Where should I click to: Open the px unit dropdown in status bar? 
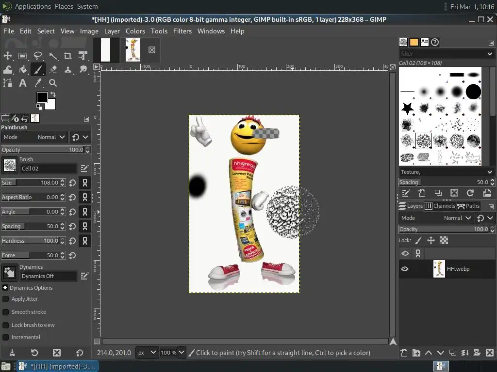pyautogui.click(x=147, y=353)
